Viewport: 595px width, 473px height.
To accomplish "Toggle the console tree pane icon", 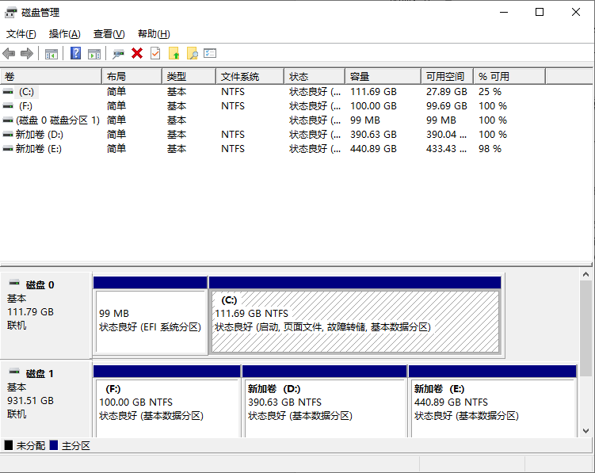I will click(51, 53).
